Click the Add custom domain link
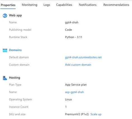Viewport: 132px width, 119px height. [x=78, y=65]
